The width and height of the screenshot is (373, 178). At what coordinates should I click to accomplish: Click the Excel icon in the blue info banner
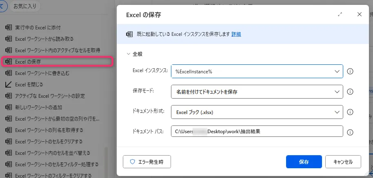(x=129, y=34)
